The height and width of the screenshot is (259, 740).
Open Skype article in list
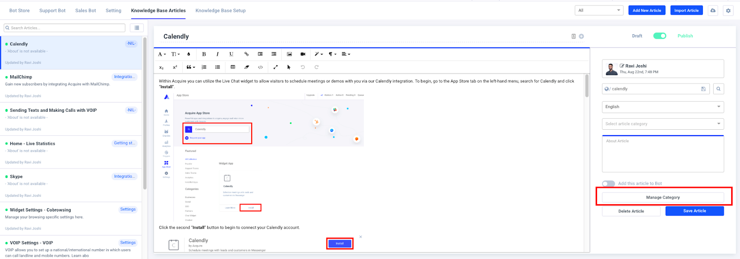[x=71, y=186]
